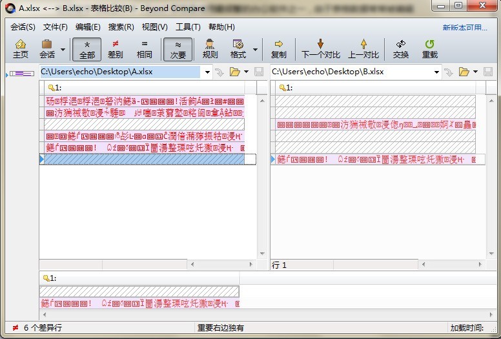Open the 搜索(R) menu
501x339 pixels.
[121, 27]
